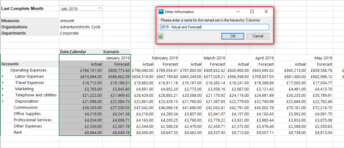344x148 pixels.
Task: Click the February 2019 column header
Action: 165,58
